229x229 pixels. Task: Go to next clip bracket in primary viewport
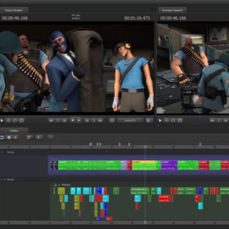coord(94,121)
